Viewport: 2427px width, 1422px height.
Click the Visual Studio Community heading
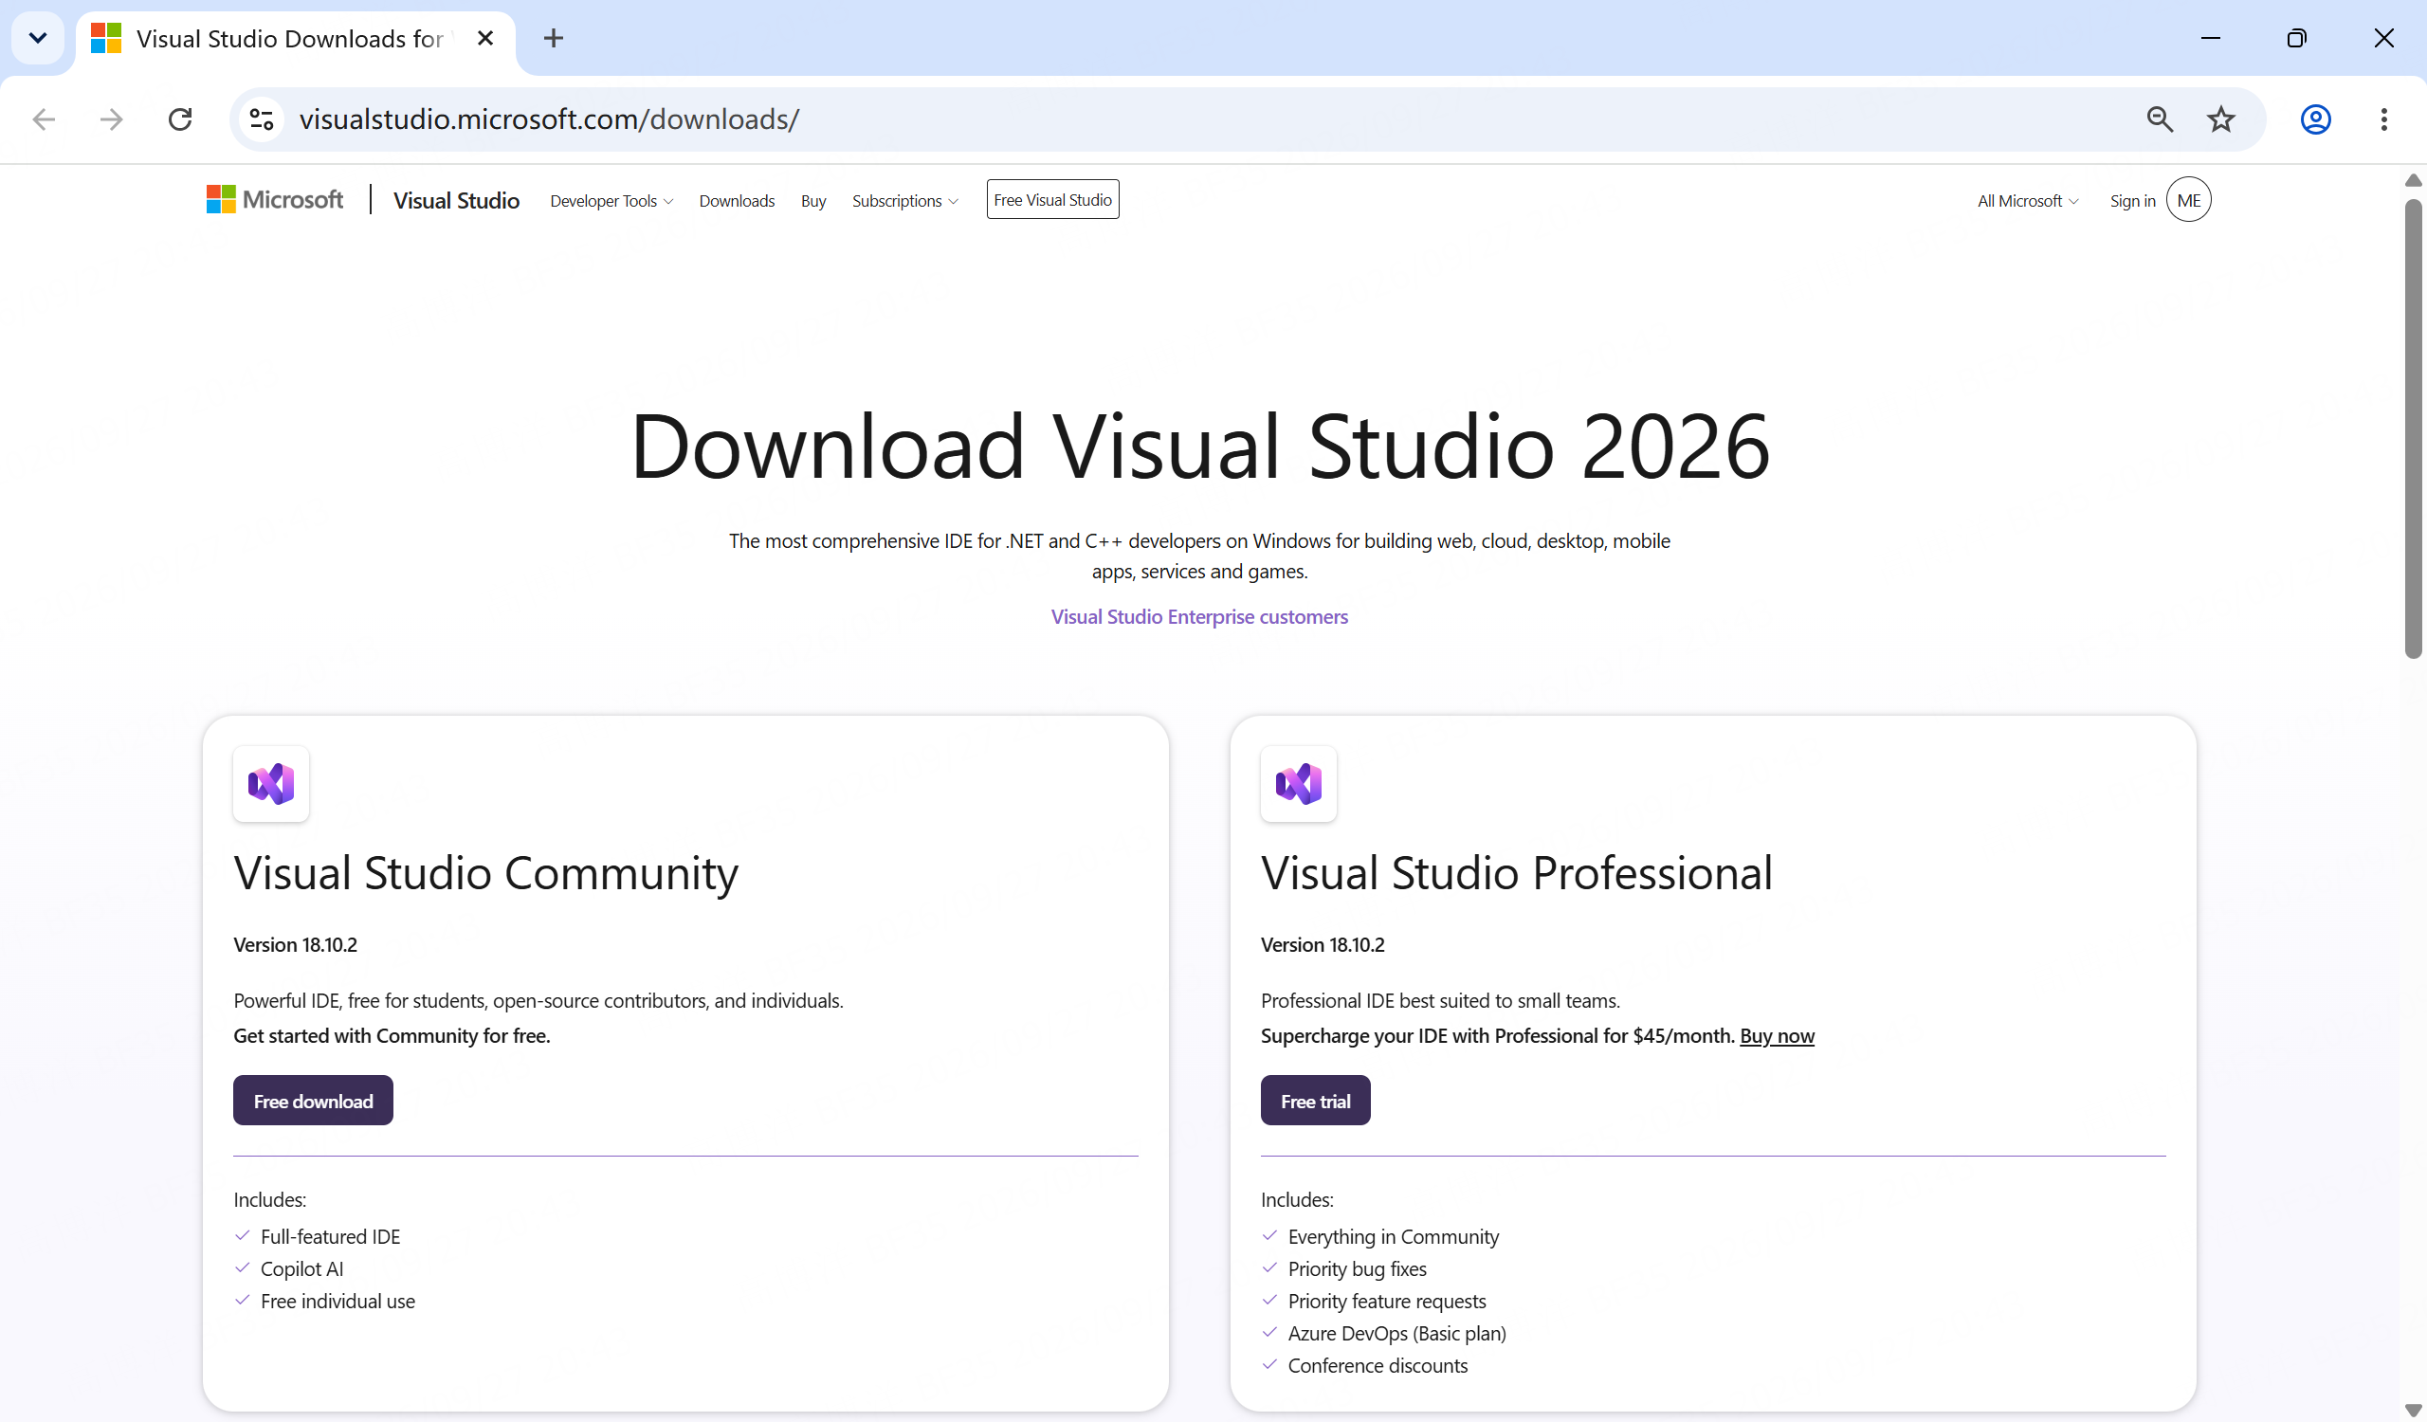click(x=486, y=873)
